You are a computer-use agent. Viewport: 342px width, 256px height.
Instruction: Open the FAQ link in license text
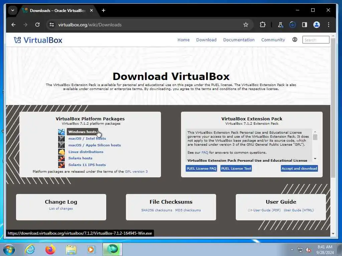pos(205,153)
